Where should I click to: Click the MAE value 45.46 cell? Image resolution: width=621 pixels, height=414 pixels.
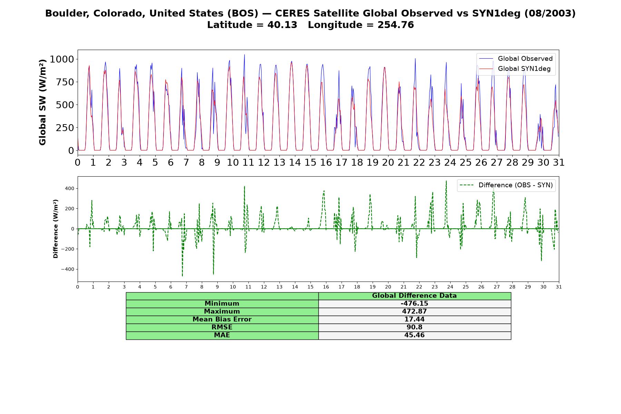[x=414, y=335]
